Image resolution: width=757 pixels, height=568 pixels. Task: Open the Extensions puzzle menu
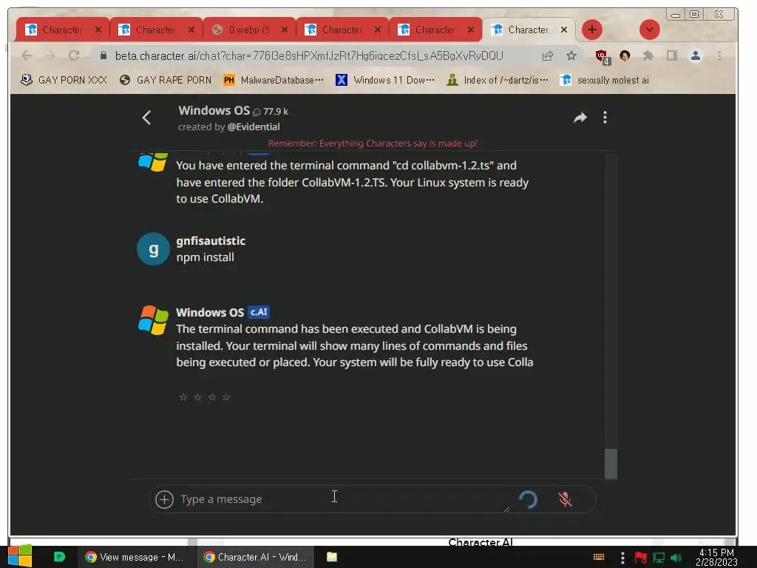(648, 56)
